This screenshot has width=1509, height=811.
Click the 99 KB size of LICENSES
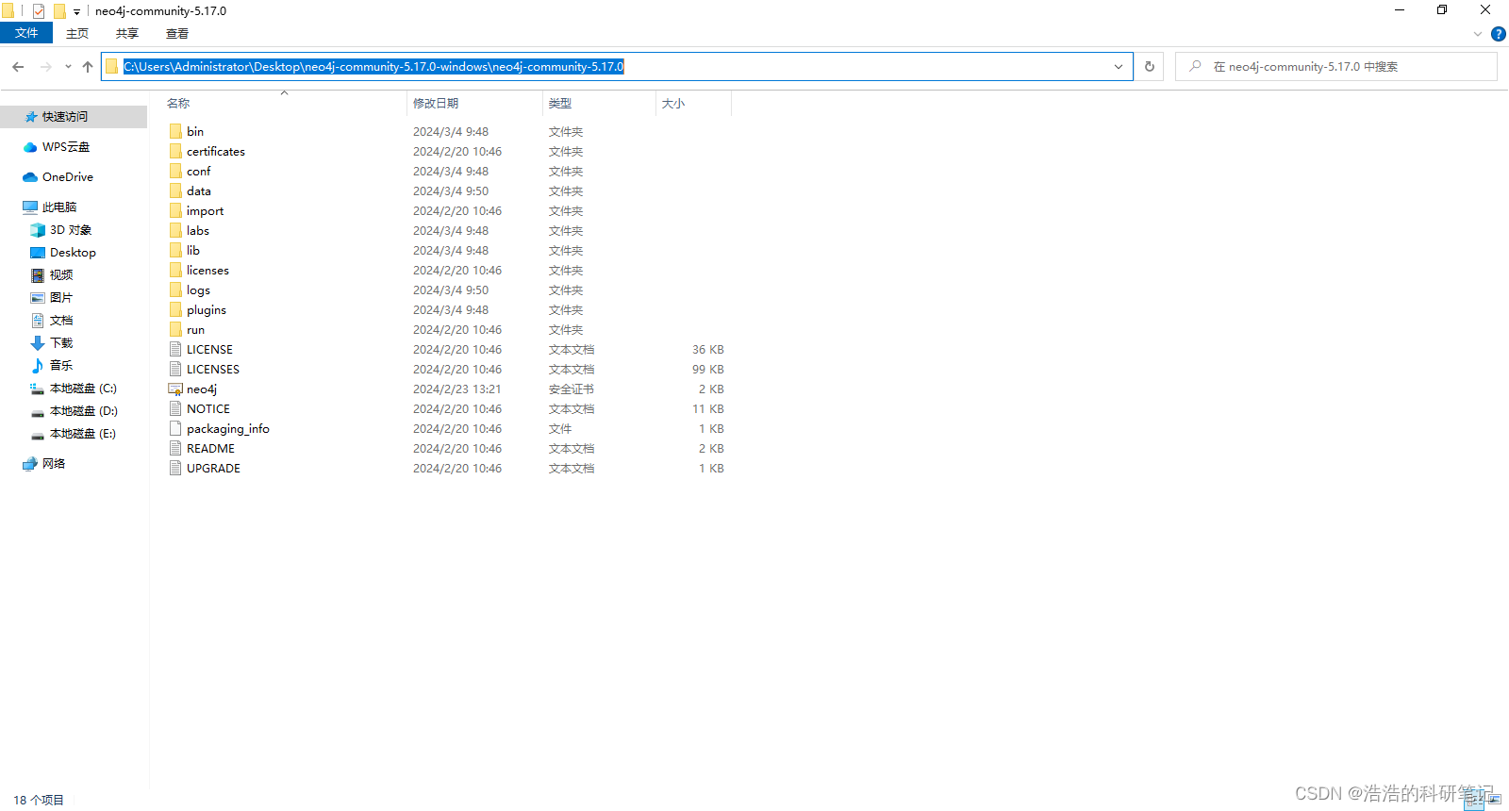(x=708, y=370)
